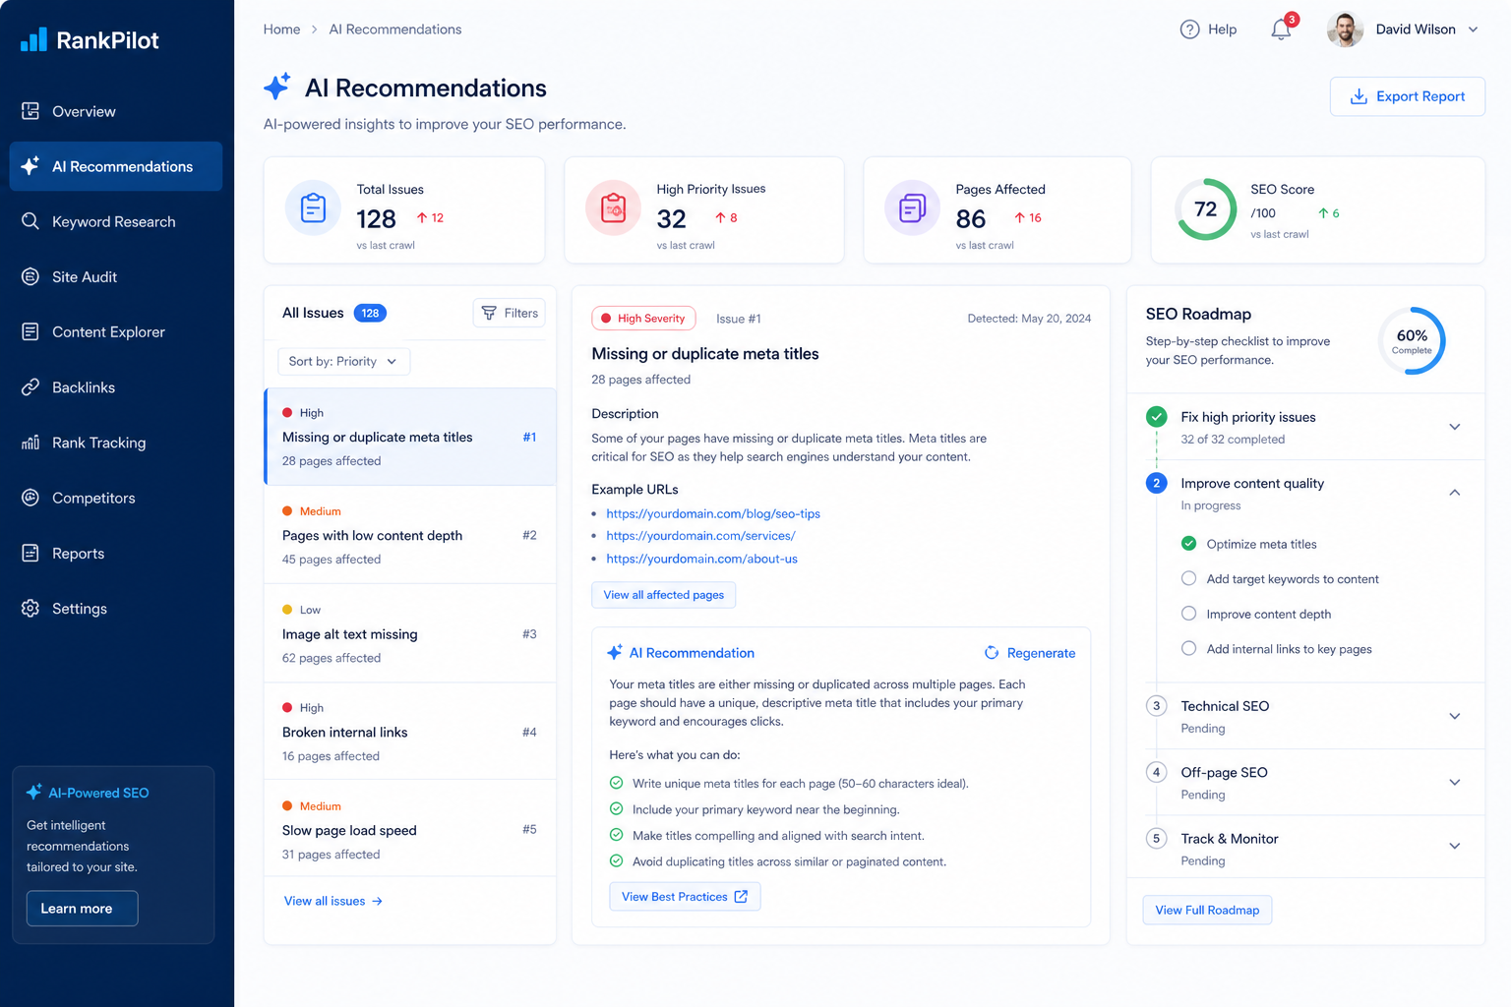Click the Backlinks chain icon
The image size is (1511, 1007).
pyautogui.click(x=30, y=387)
